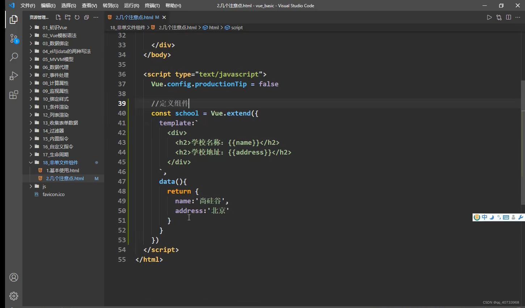Open the 文件(F) menu

click(x=28, y=5)
